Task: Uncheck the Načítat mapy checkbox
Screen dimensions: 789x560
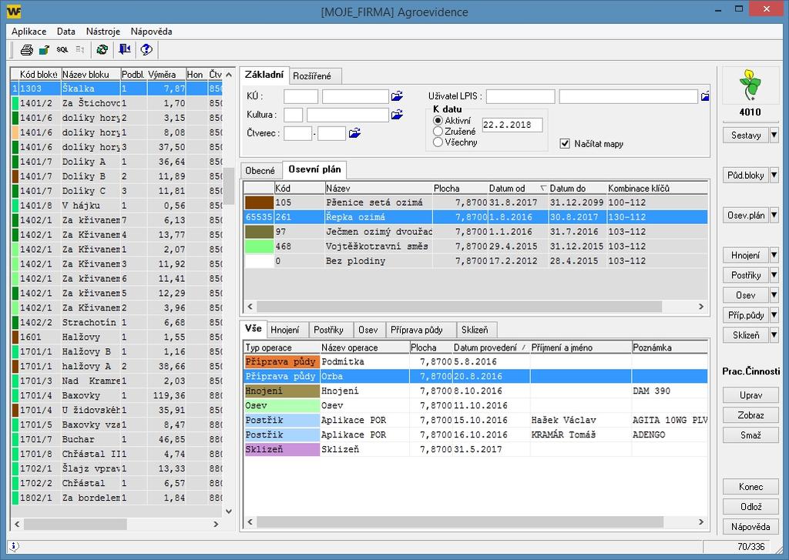Action: pos(565,144)
